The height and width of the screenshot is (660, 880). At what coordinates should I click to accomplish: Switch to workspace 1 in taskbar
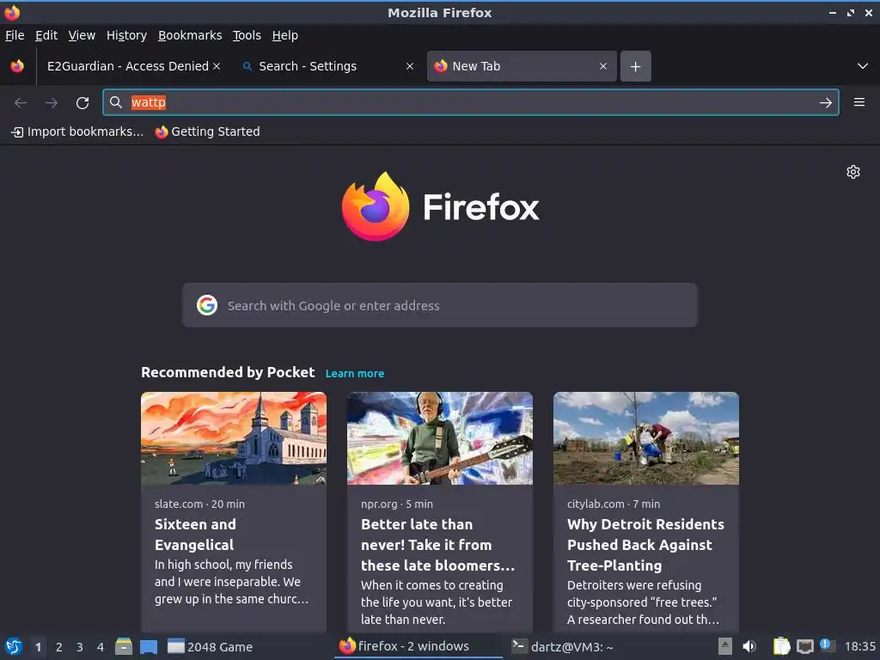click(x=38, y=647)
